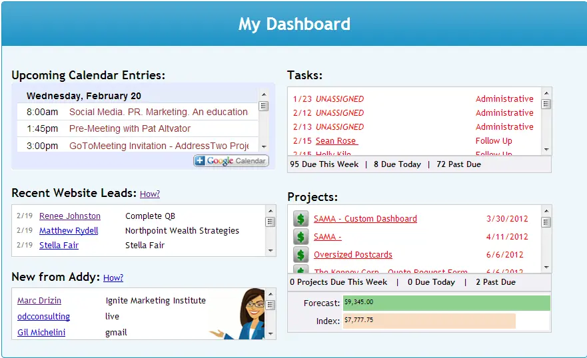The height and width of the screenshot is (358, 587).
Task: Click up arrow of Website Leads scrollbar
Action: (271, 211)
